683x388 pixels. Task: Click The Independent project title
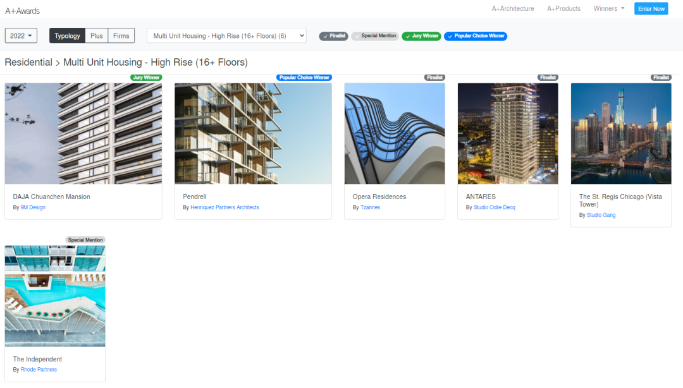pos(37,360)
